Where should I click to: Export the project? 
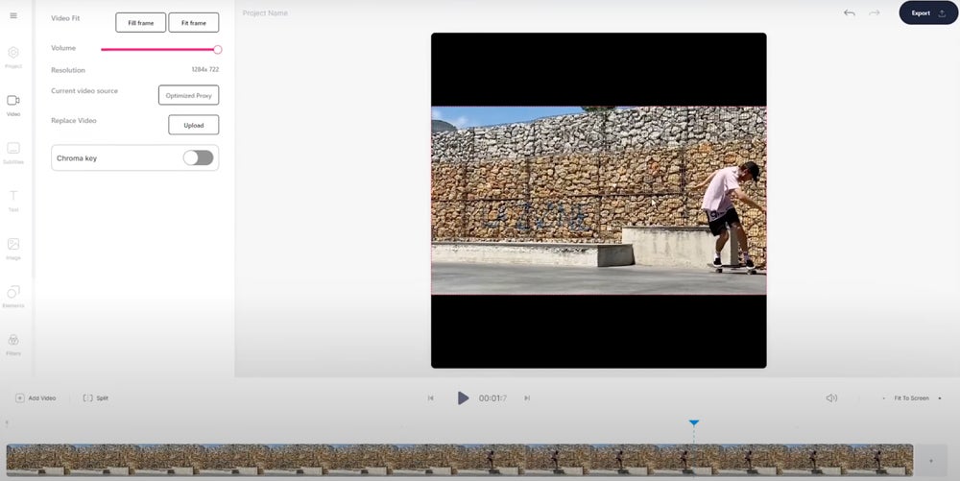tap(927, 13)
